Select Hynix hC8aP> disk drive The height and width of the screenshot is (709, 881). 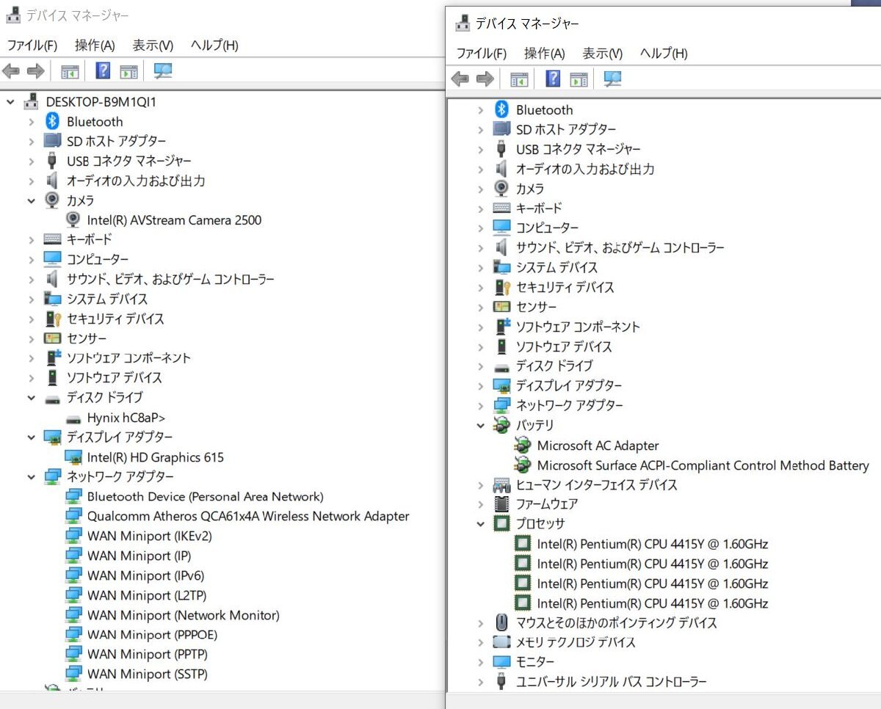point(126,418)
